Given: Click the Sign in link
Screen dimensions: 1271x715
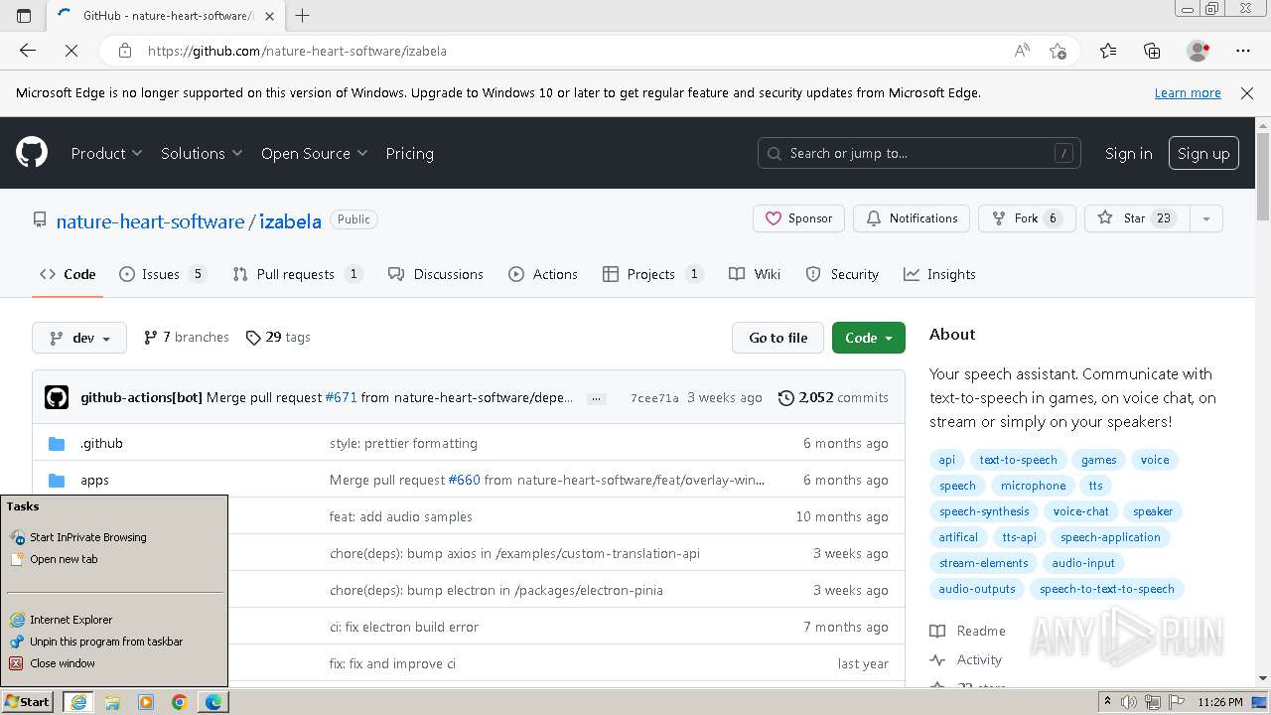Looking at the screenshot, I should [1129, 153].
